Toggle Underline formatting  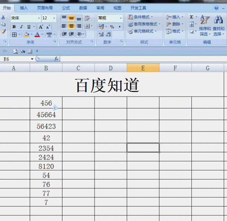[x=29, y=27]
